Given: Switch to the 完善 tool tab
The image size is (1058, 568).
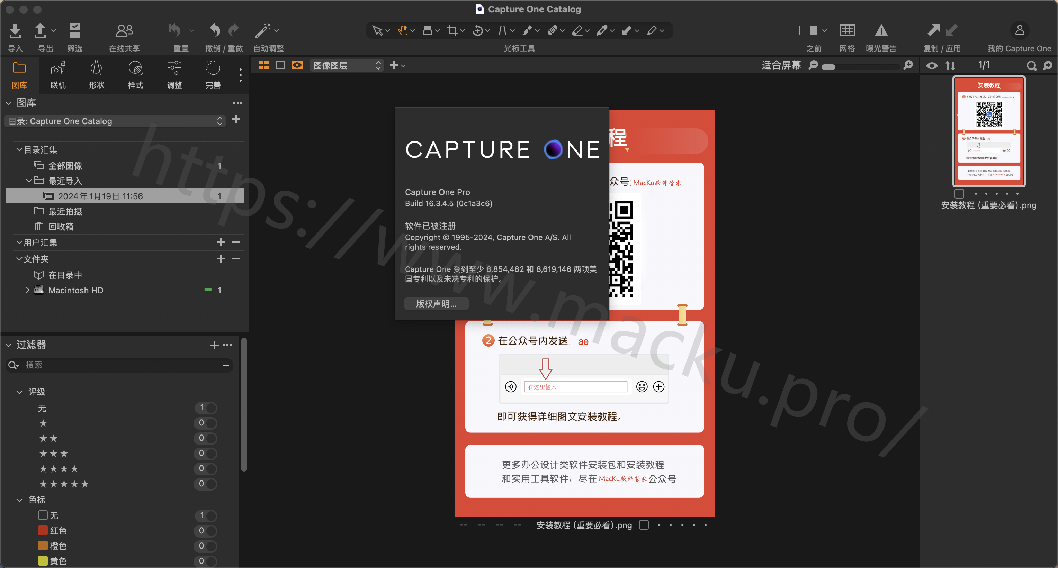Looking at the screenshot, I should [213, 75].
